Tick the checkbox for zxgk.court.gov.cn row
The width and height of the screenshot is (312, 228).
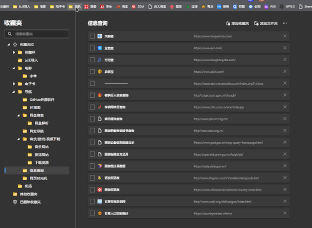click(x=92, y=95)
